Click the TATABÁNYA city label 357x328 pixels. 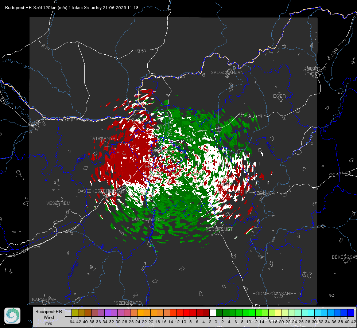point(103,138)
